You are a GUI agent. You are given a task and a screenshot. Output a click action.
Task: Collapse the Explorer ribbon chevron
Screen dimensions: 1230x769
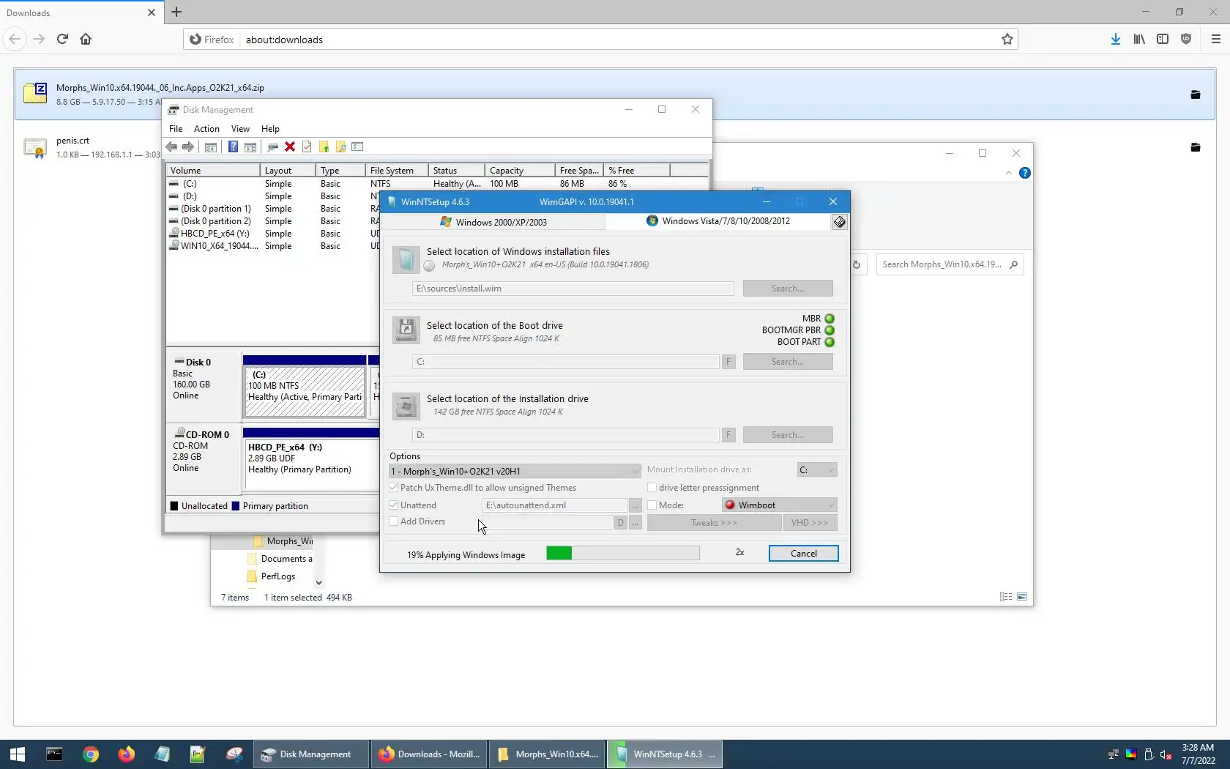tap(1009, 174)
